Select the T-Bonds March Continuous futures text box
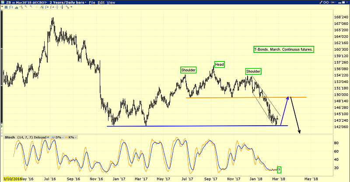 [283, 50]
